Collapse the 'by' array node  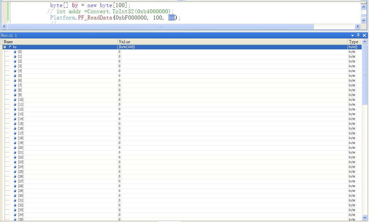[5, 47]
